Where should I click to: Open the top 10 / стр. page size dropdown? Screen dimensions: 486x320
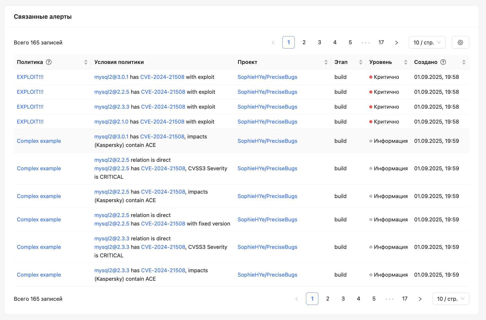[x=427, y=42]
